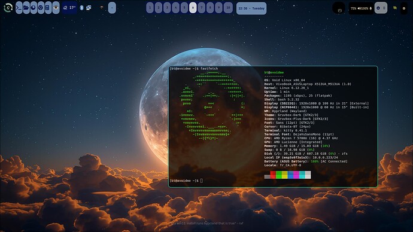Image resolution: width=413 pixels, height=232 pixels.
Task: Open the power menu icon at bar end
Action: (404, 8)
